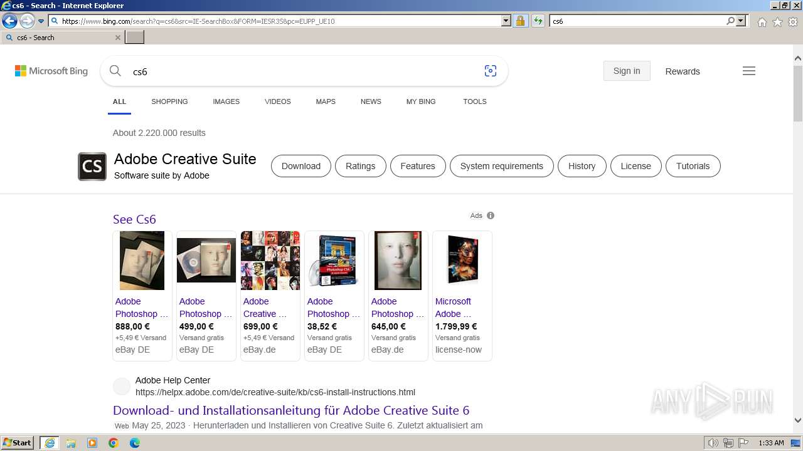Open the MY BING tab
The height and width of the screenshot is (451, 803).
click(x=421, y=101)
